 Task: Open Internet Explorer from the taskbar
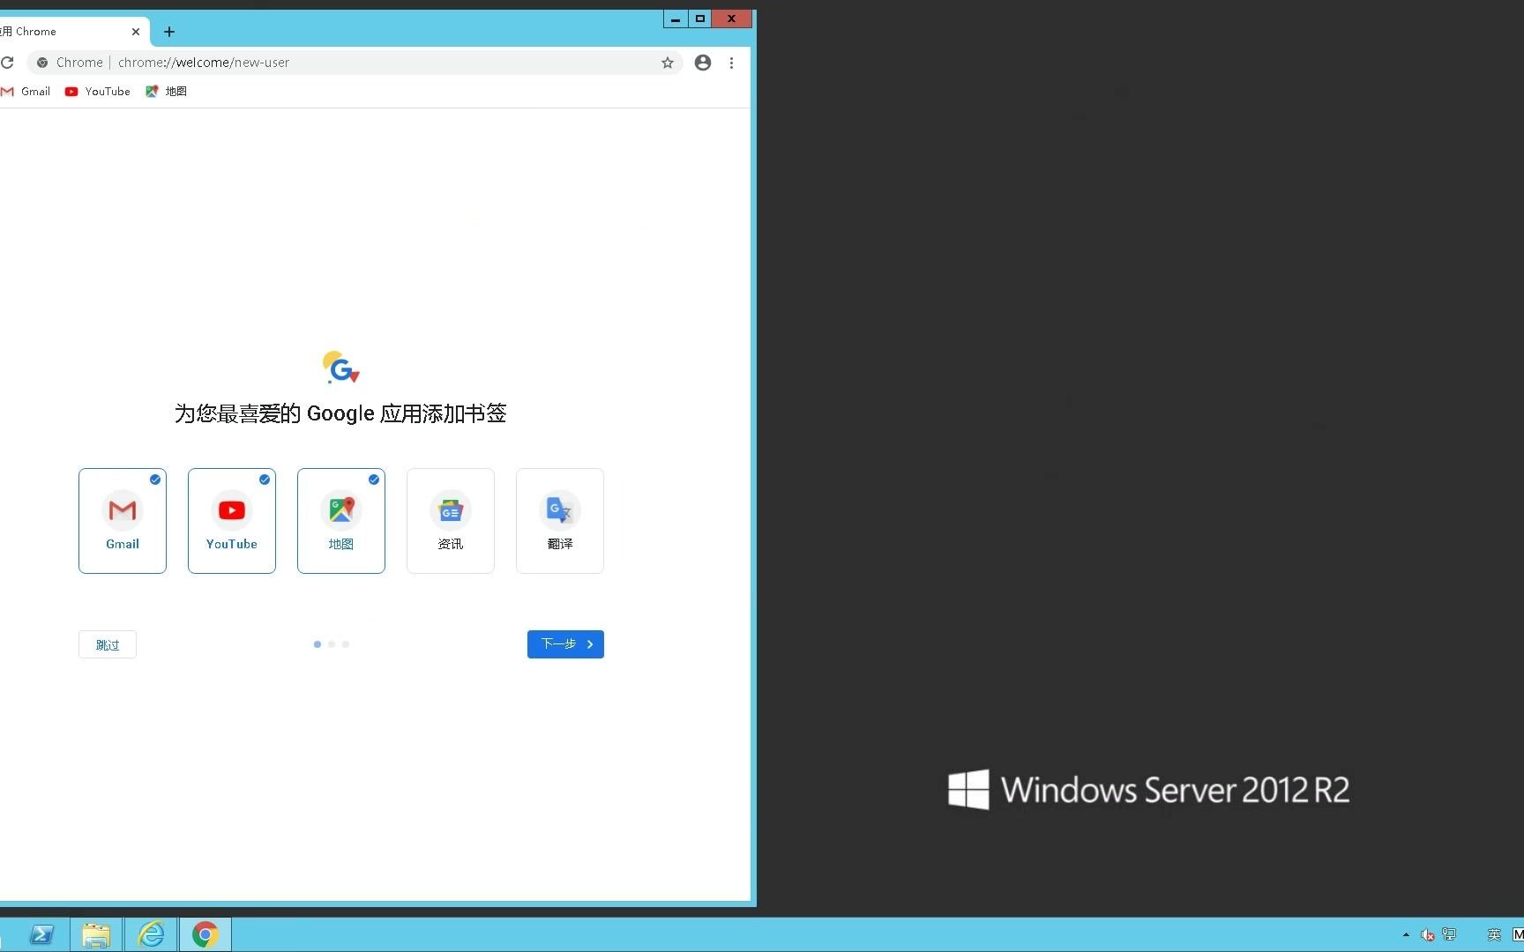pos(151,934)
